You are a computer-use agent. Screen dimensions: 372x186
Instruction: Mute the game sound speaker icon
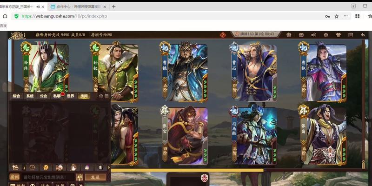313,35
